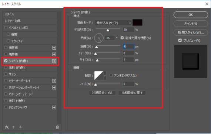Click the fx add-style icon
211x134 pixels.
7,127
